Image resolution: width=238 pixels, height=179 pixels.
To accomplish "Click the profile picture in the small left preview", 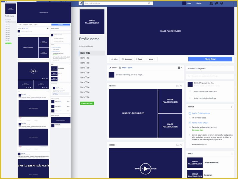I will coord(10,9).
